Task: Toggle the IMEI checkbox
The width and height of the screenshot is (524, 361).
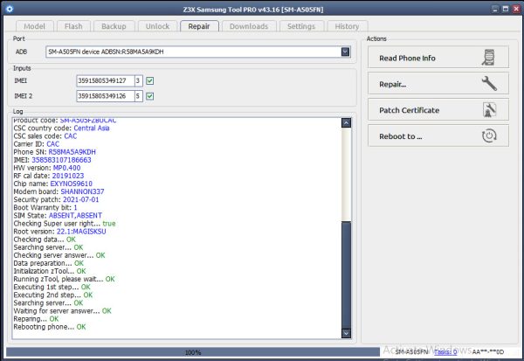Action: point(149,80)
